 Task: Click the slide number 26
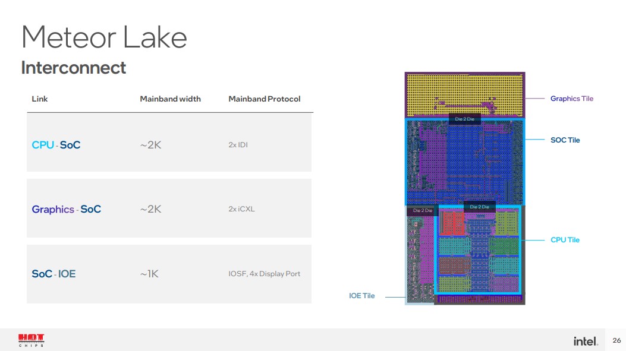pyautogui.click(x=616, y=340)
